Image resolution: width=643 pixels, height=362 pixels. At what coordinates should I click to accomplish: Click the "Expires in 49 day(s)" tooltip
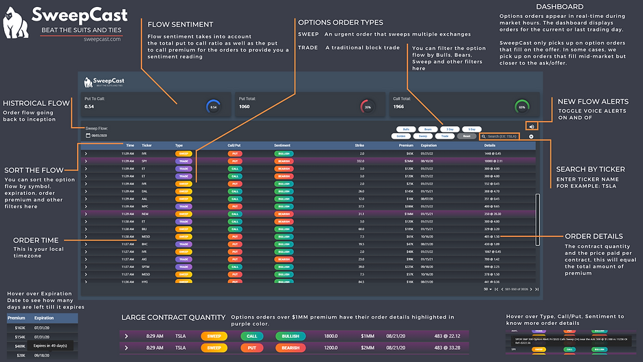coord(50,346)
